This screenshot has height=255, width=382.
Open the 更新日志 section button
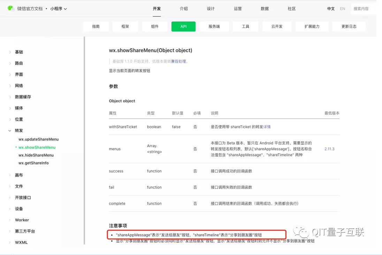click(x=349, y=26)
